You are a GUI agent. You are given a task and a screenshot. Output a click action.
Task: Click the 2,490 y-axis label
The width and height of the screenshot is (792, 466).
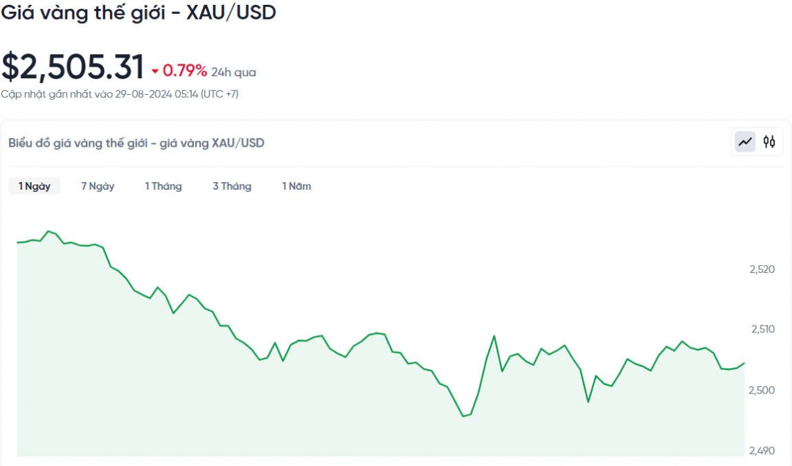coord(762,451)
